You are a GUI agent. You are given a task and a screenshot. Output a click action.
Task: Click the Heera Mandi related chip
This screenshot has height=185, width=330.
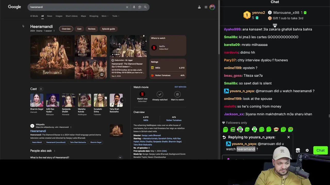pyautogui.click(x=37, y=142)
